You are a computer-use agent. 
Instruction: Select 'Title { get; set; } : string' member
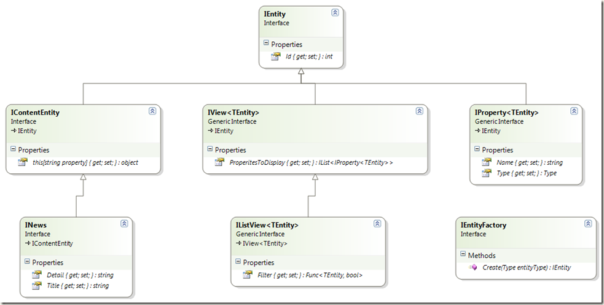pos(78,286)
